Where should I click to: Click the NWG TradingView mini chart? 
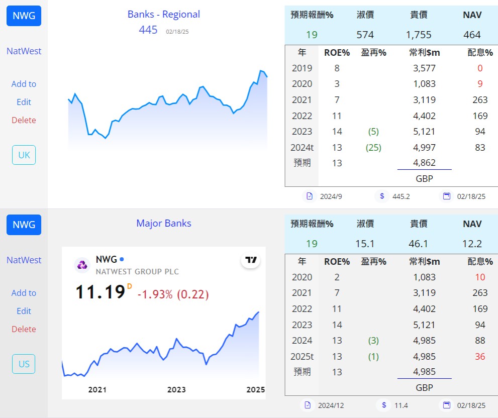(x=163, y=323)
